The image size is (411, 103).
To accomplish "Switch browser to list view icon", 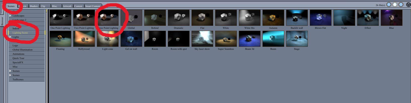I will (x=401, y=4).
